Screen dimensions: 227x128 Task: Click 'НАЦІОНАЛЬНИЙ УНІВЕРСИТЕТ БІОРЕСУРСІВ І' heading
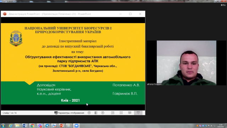[x=68, y=28]
